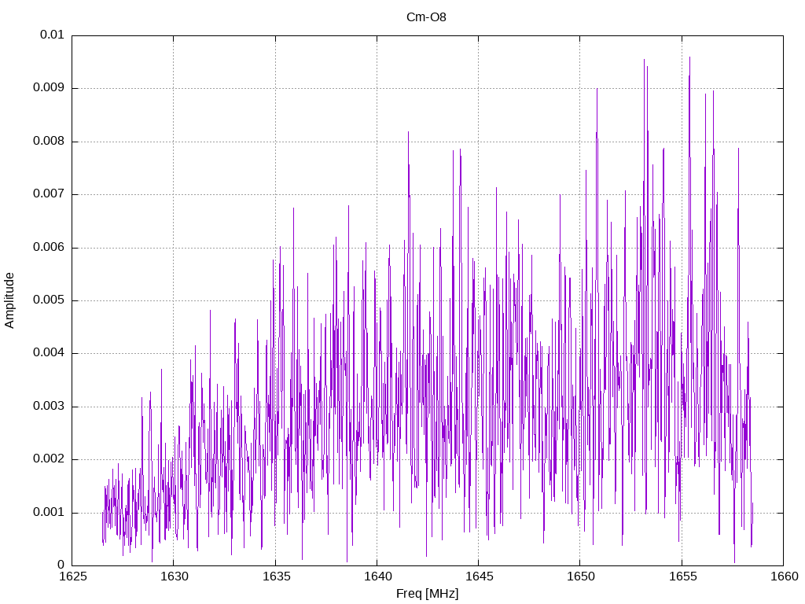
Task: Click the "Freq [MHz]" x-axis label
Action: 427,594
